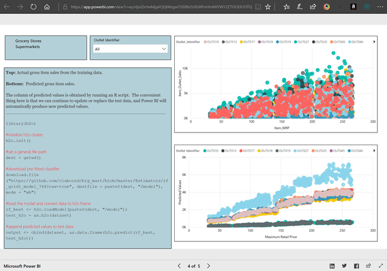
Task: Select OUT035 in top chart legend
Action: point(320,42)
